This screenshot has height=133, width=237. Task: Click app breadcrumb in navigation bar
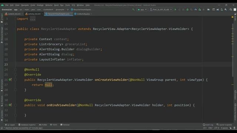click(x=16, y=10)
